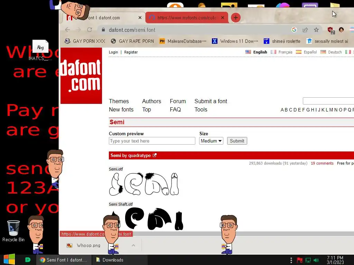Open Submit a font
Viewport: 354px width, 265px height.
[211, 101]
